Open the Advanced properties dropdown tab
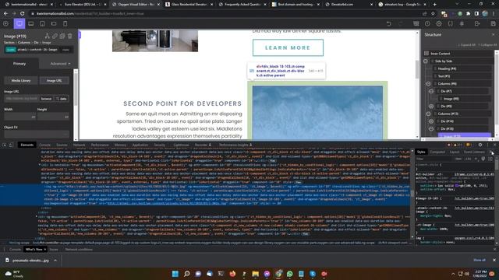499x280 pixels. (60, 64)
